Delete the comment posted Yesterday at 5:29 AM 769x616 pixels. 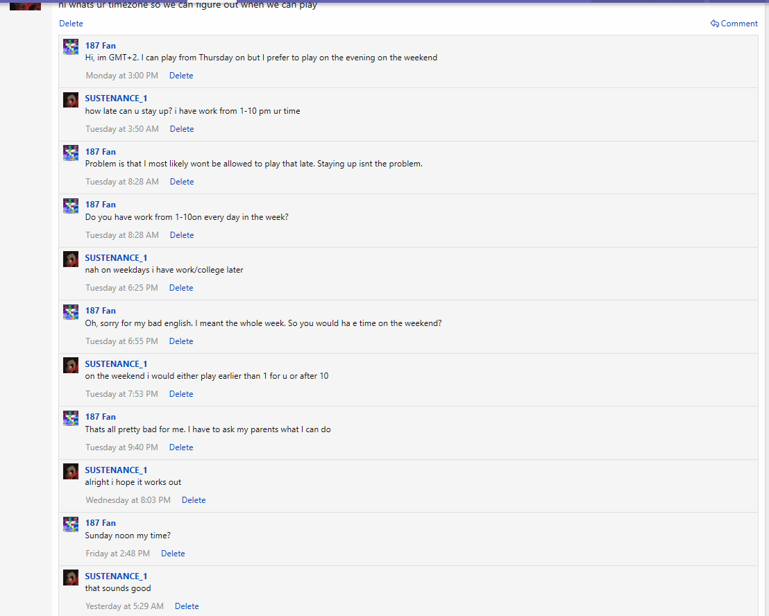point(187,606)
